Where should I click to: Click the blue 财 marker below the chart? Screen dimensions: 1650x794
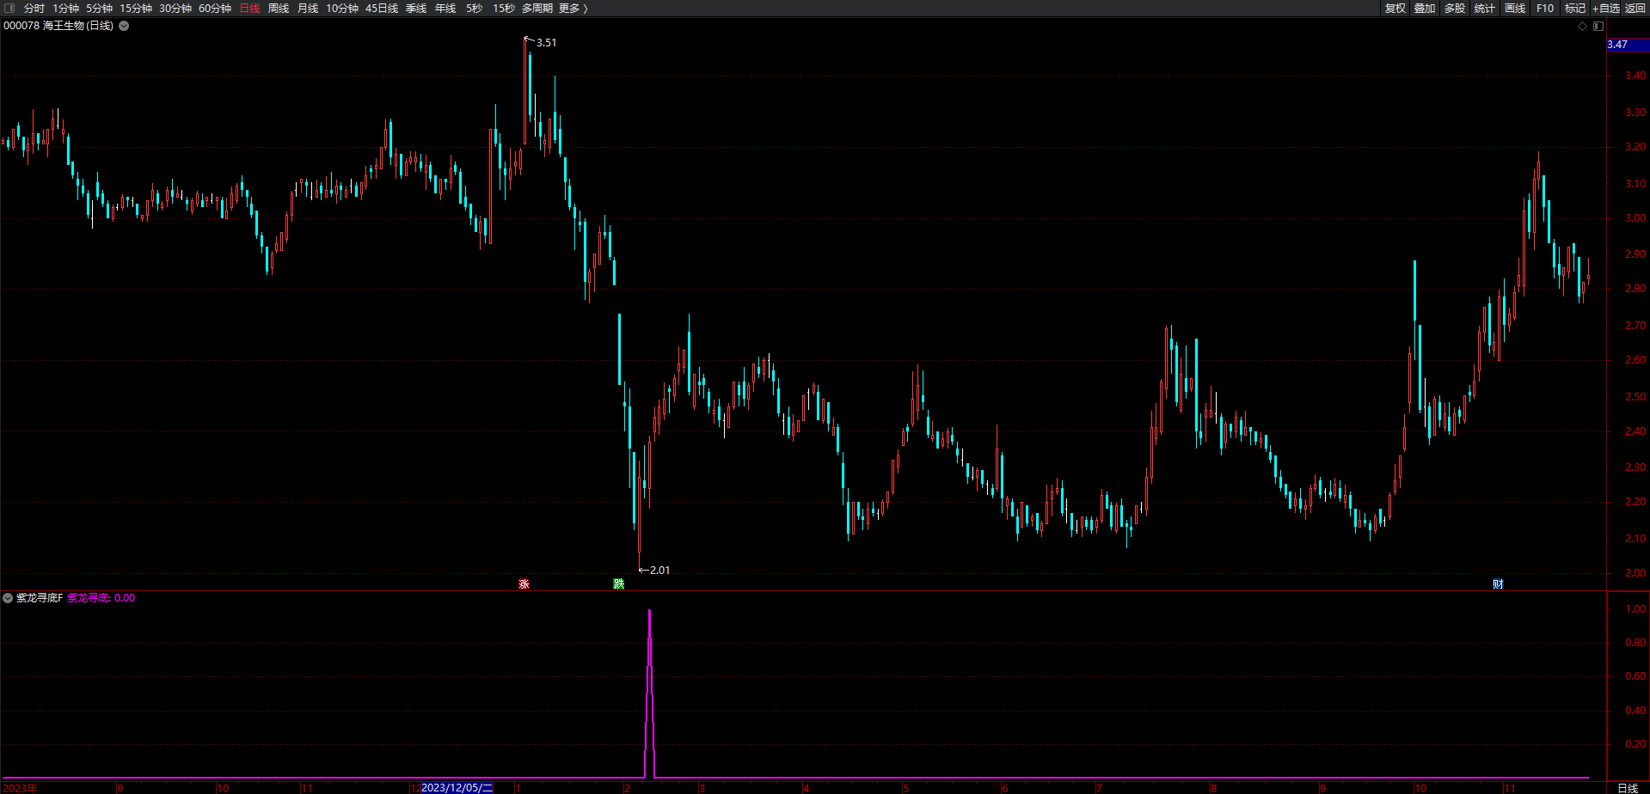[1498, 584]
